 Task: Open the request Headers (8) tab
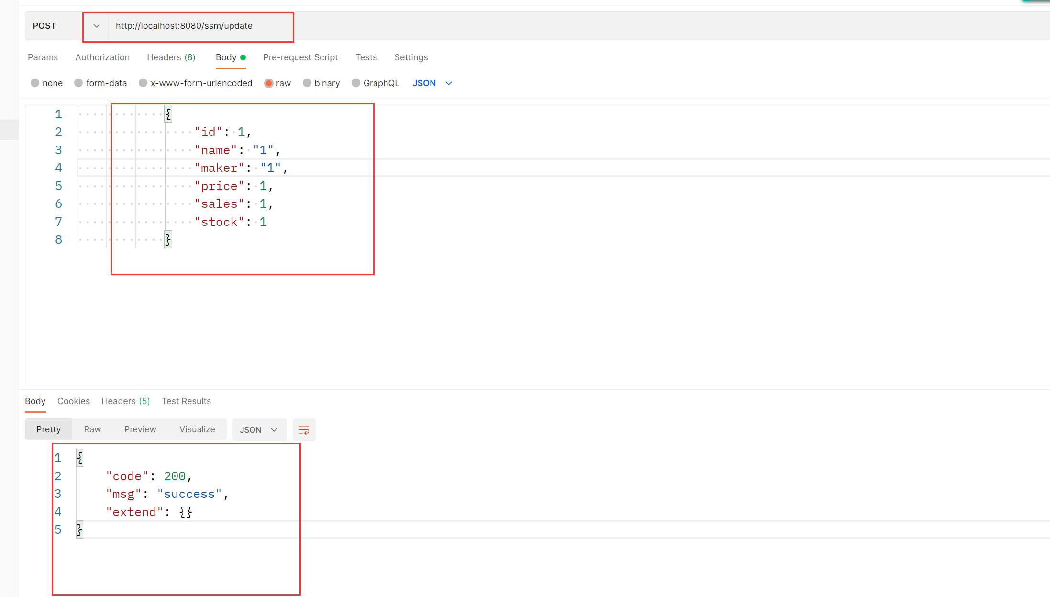(171, 57)
